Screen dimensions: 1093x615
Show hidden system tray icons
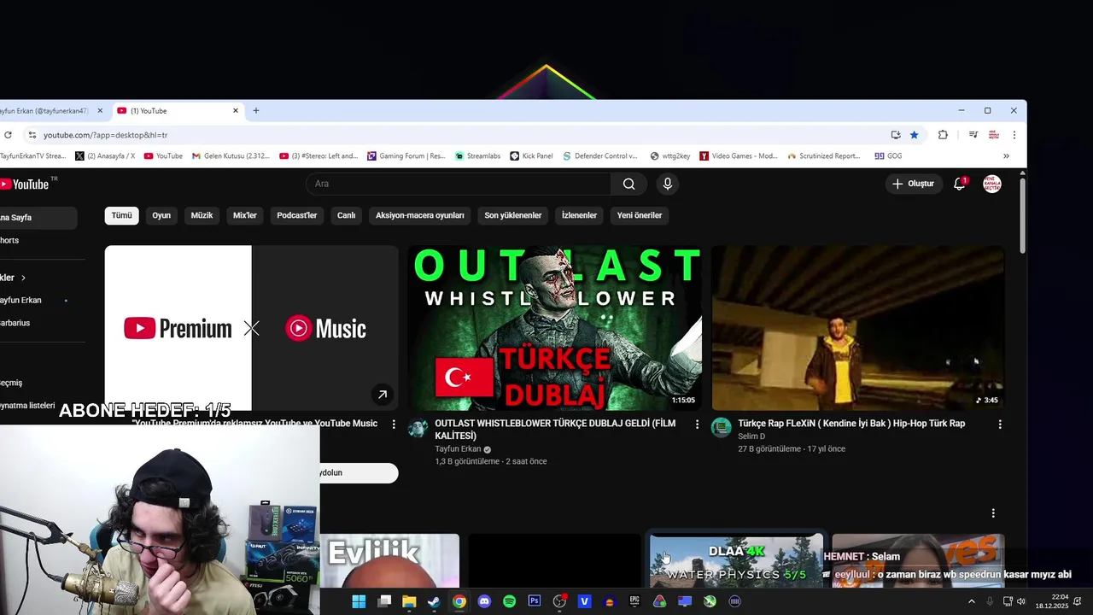coord(971,601)
